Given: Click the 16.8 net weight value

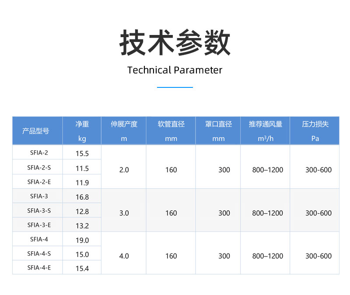Looking at the screenshot, I should click(x=82, y=197).
